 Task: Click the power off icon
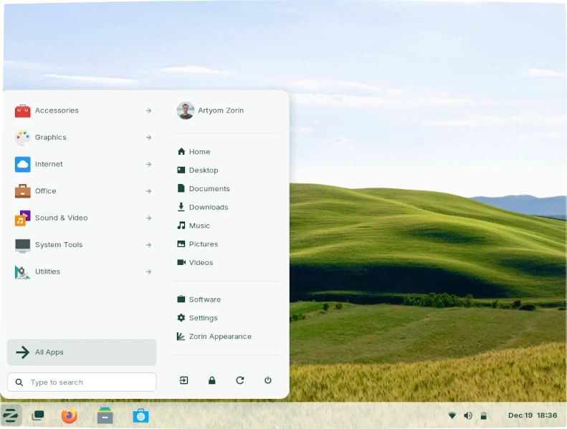(x=267, y=380)
